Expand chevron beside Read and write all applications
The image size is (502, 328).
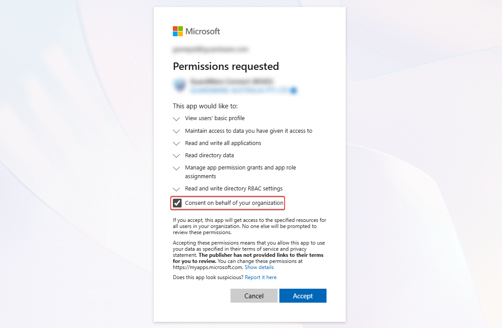click(176, 143)
